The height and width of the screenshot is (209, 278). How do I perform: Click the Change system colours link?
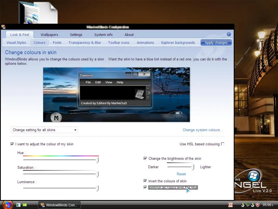point(203,130)
